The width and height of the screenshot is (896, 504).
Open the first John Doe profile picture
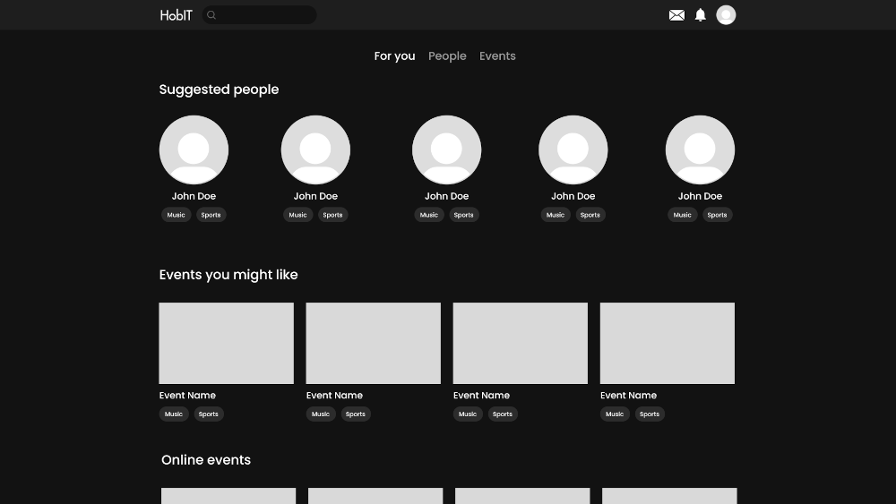[x=194, y=149]
